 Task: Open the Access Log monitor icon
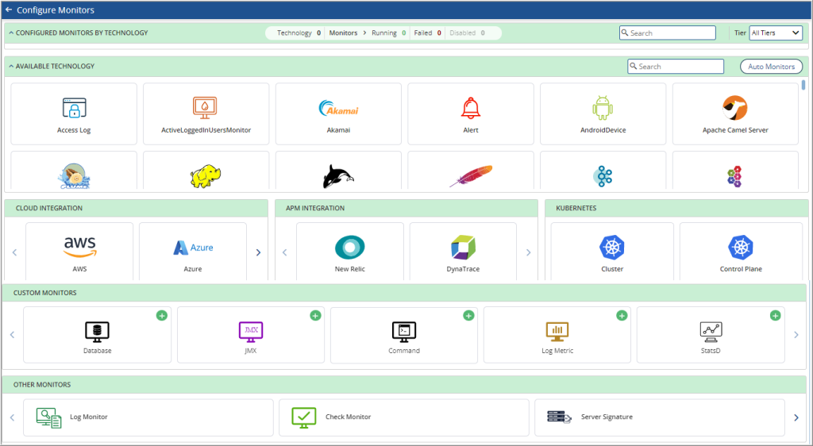click(74, 108)
